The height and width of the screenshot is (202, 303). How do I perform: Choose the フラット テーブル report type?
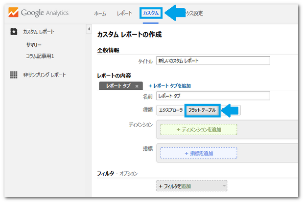[x=202, y=110]
